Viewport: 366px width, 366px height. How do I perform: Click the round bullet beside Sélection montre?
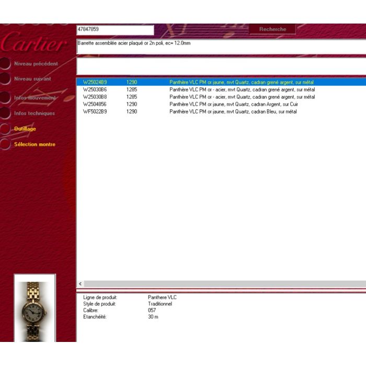(5, 144)
